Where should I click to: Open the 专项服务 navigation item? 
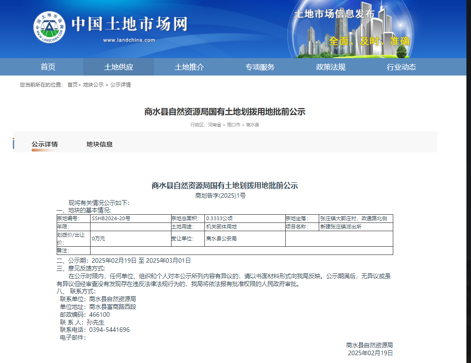[260, 67]
